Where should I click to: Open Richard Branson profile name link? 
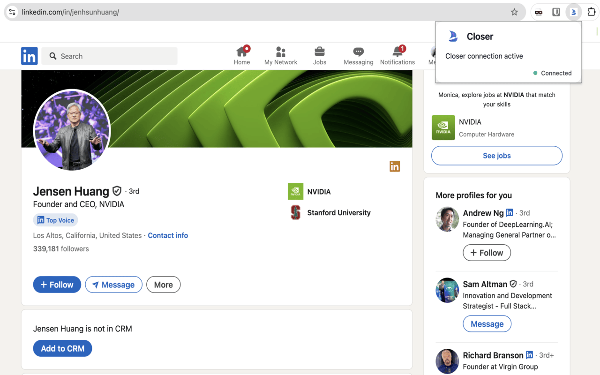(493, 355)
